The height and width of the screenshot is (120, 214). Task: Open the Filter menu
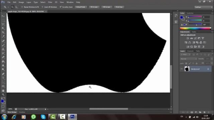click(x=50, y=2)
